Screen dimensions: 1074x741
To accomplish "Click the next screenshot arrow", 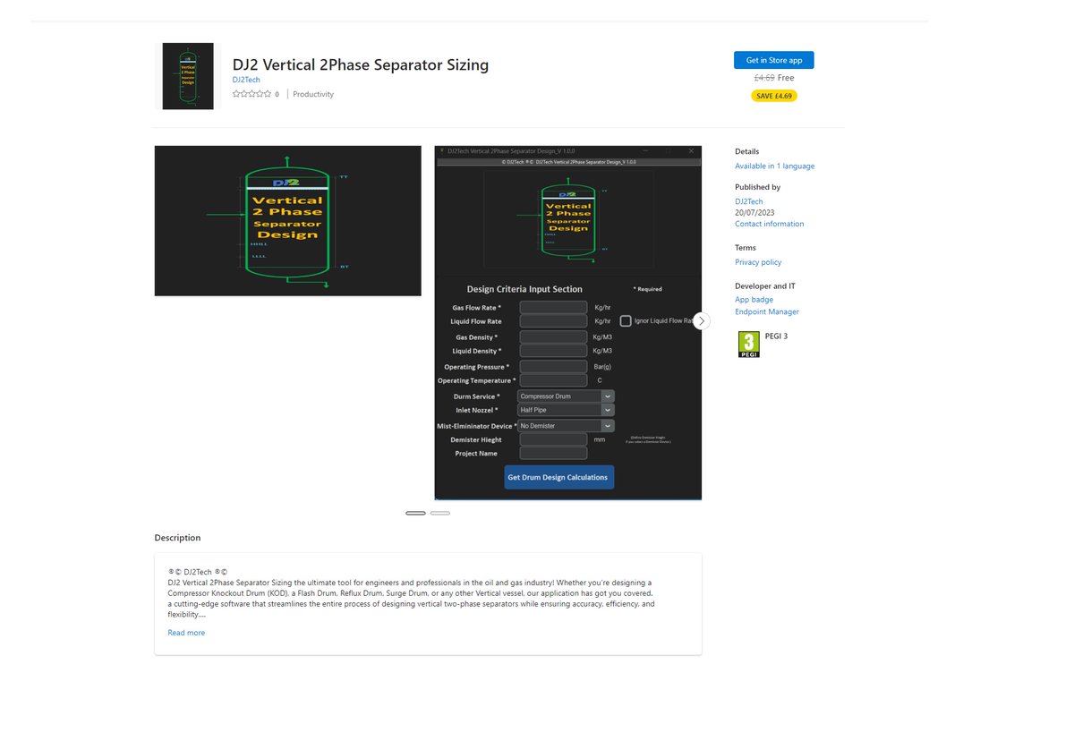I will tap(701, 320).
